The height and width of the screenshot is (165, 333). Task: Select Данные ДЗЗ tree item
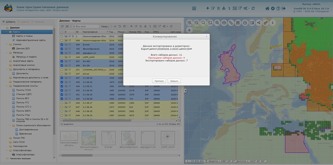[x=23, y=48]
